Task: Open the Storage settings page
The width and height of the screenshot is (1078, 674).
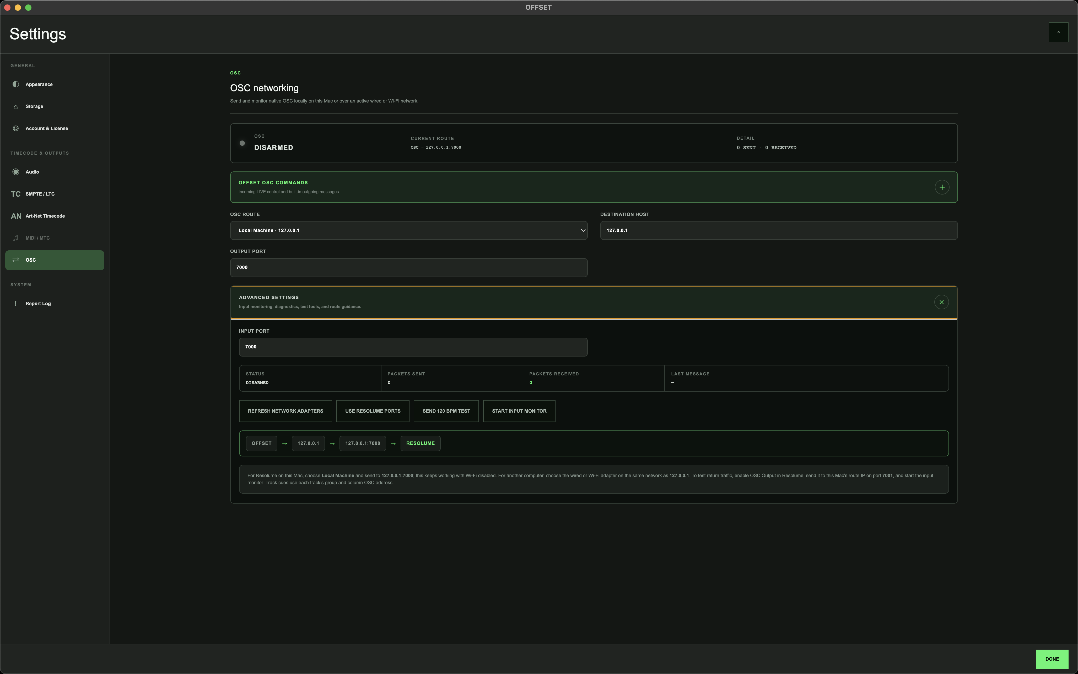Action: (55, 106)
